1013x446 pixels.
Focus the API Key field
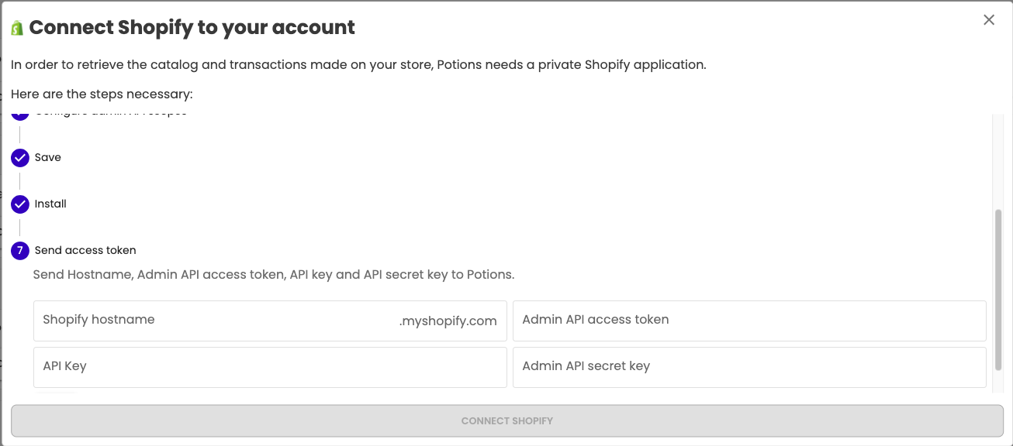click(x=270, y=367)
